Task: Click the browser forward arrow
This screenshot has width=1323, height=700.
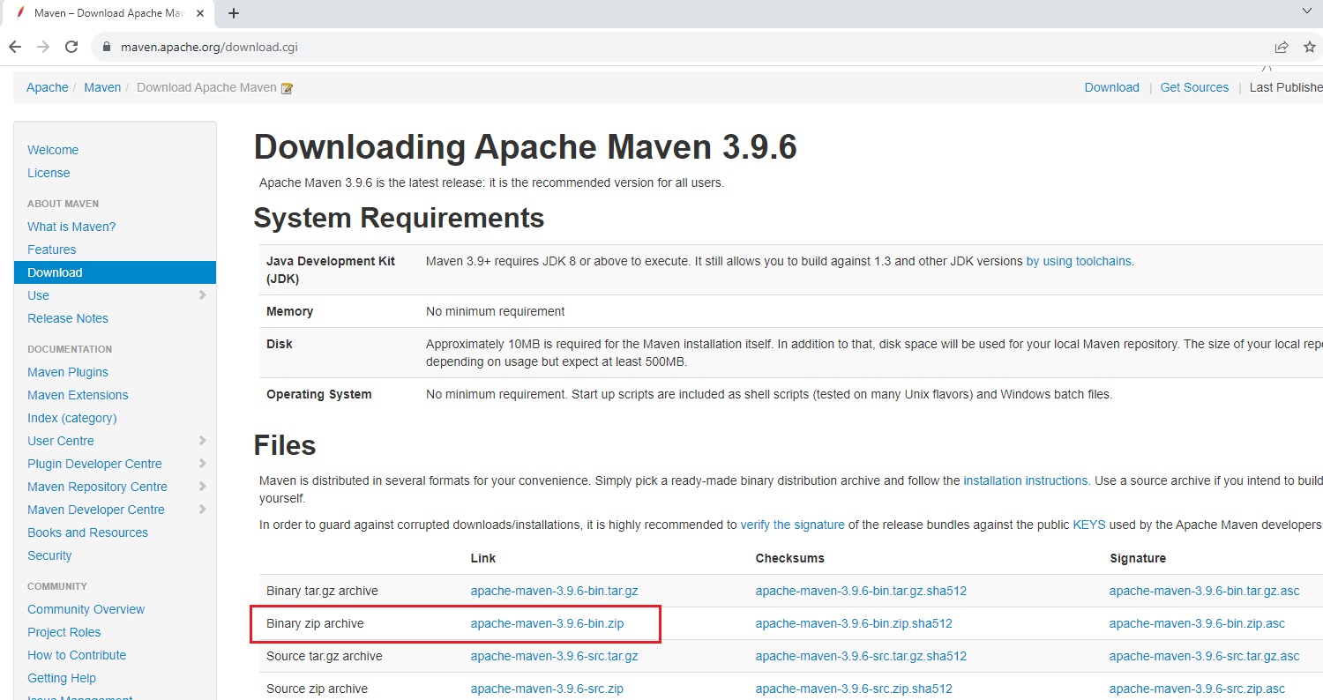Action: tap(43, 47)
